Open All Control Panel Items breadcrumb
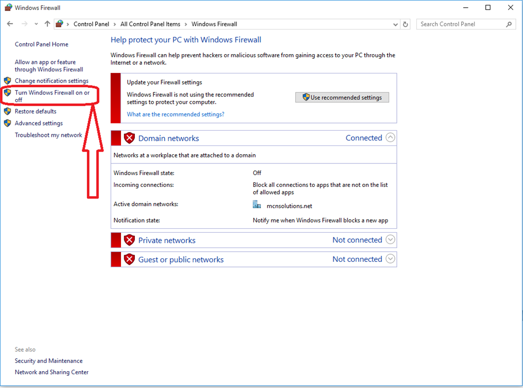The height and width of the screenshot is (388, 523). [150, 24]
